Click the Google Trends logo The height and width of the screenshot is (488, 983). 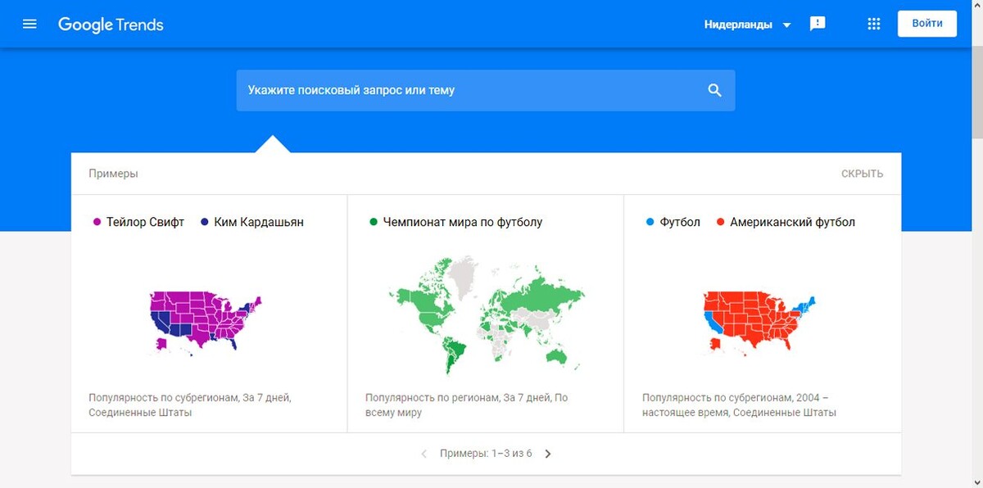click(111, 25)
